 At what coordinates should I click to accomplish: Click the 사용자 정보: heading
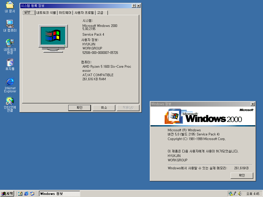click(x=90, y=40)
